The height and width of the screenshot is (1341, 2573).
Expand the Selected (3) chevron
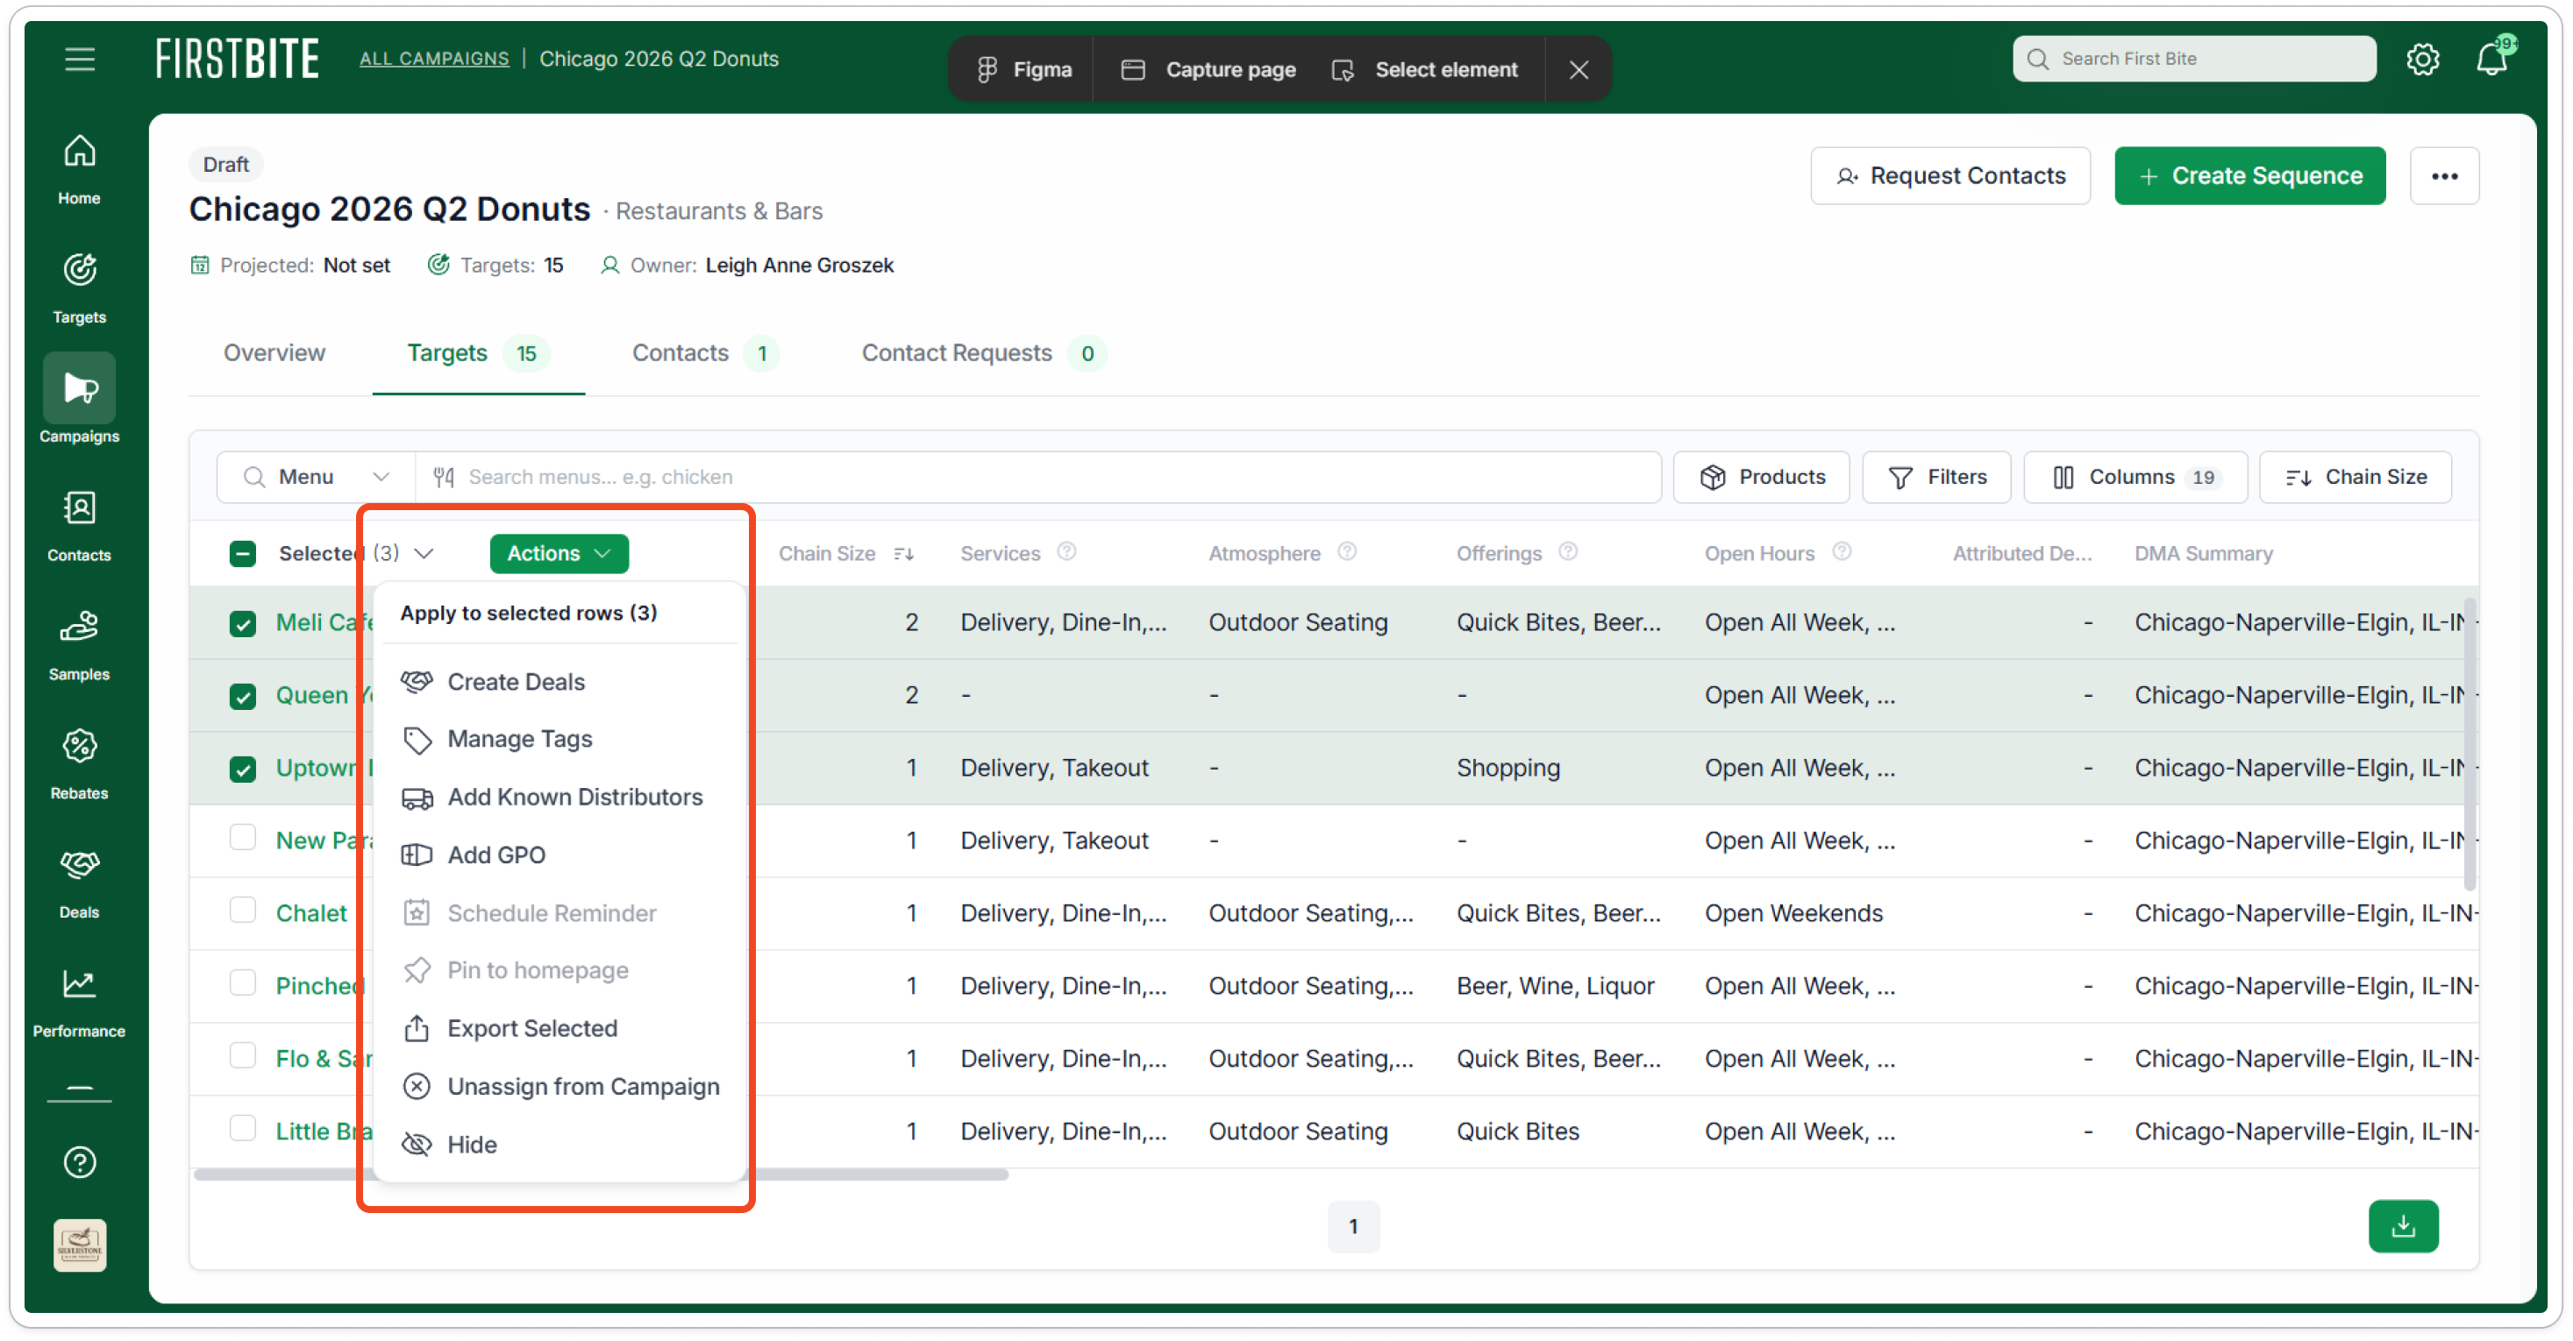(x=424, y=553)
